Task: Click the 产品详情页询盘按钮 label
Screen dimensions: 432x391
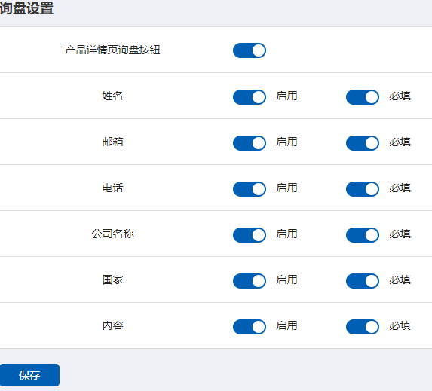Action: tap(112, 50)
